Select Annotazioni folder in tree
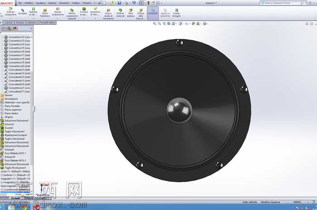The height and width of the screenshot is (210, 317). [10, 99]
